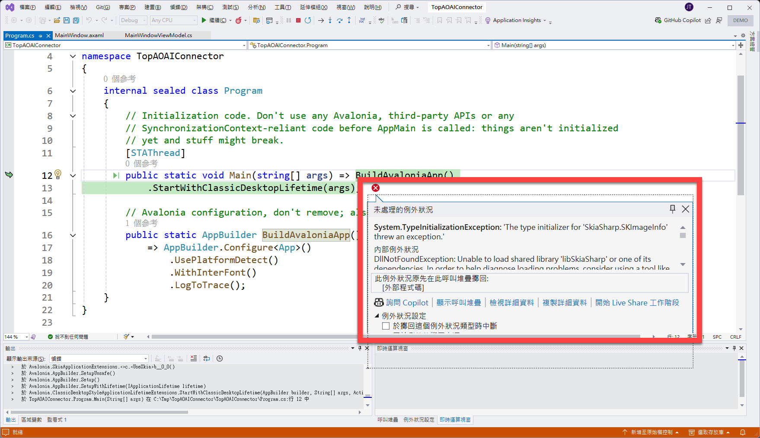
Task: Click the Live Share icon beside GitHub Copilot
Action: 708,20
